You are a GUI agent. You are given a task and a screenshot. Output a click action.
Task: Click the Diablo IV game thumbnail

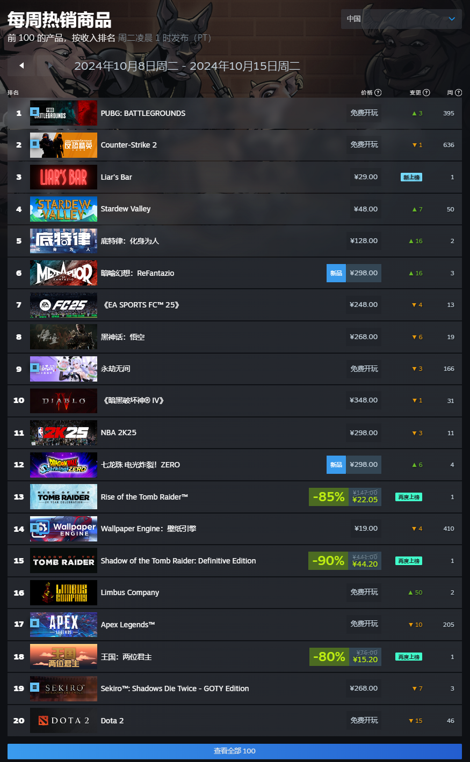(x=63, y=401)
